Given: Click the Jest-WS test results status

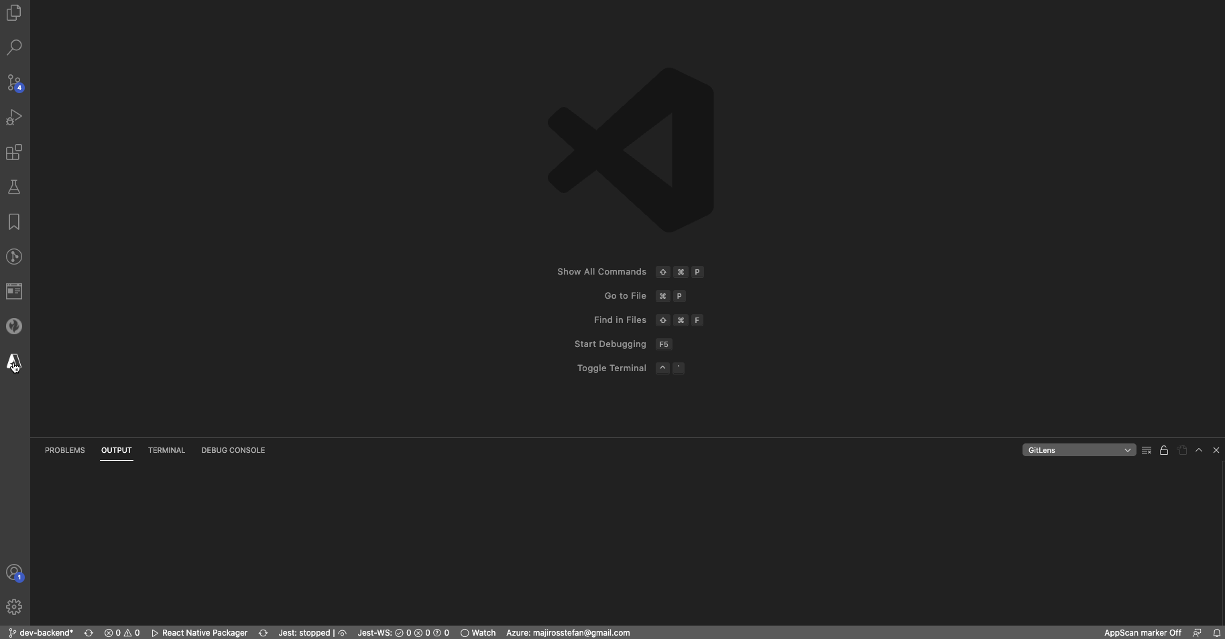Looking at the screenshot, I should click(x=403, y=633).
